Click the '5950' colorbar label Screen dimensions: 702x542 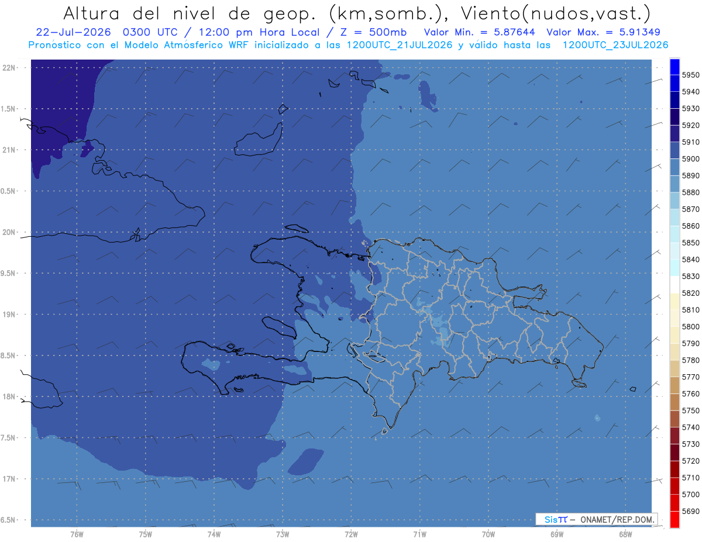tap(691, 75)
